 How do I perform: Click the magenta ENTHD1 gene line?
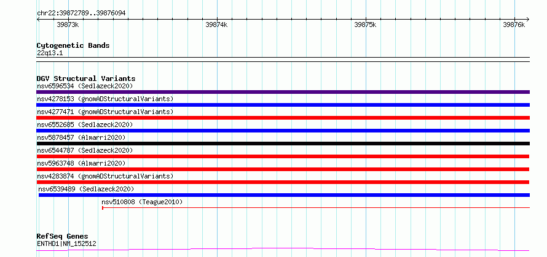[283, 249]
